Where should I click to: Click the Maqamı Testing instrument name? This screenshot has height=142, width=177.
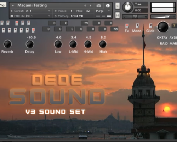(32, 5)
